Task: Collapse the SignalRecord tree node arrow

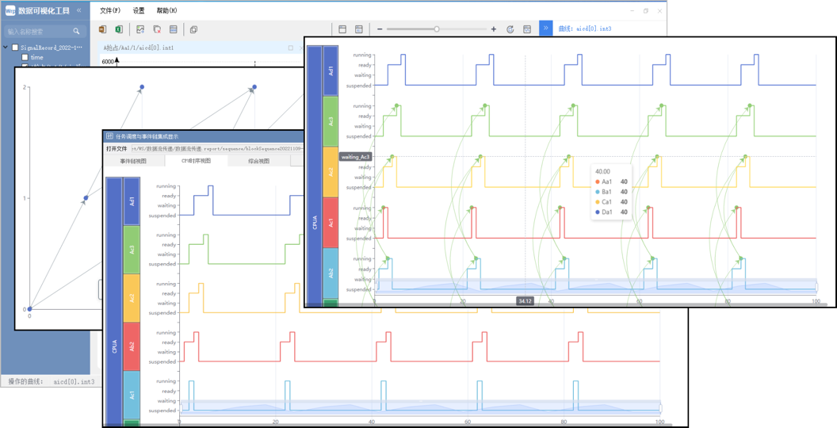Action: (6, 48)
